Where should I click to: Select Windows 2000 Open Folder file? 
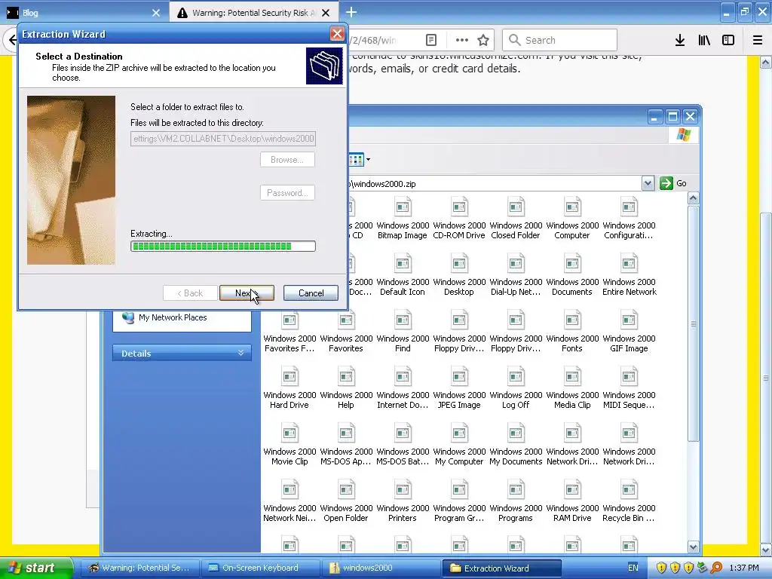(345, 501)
